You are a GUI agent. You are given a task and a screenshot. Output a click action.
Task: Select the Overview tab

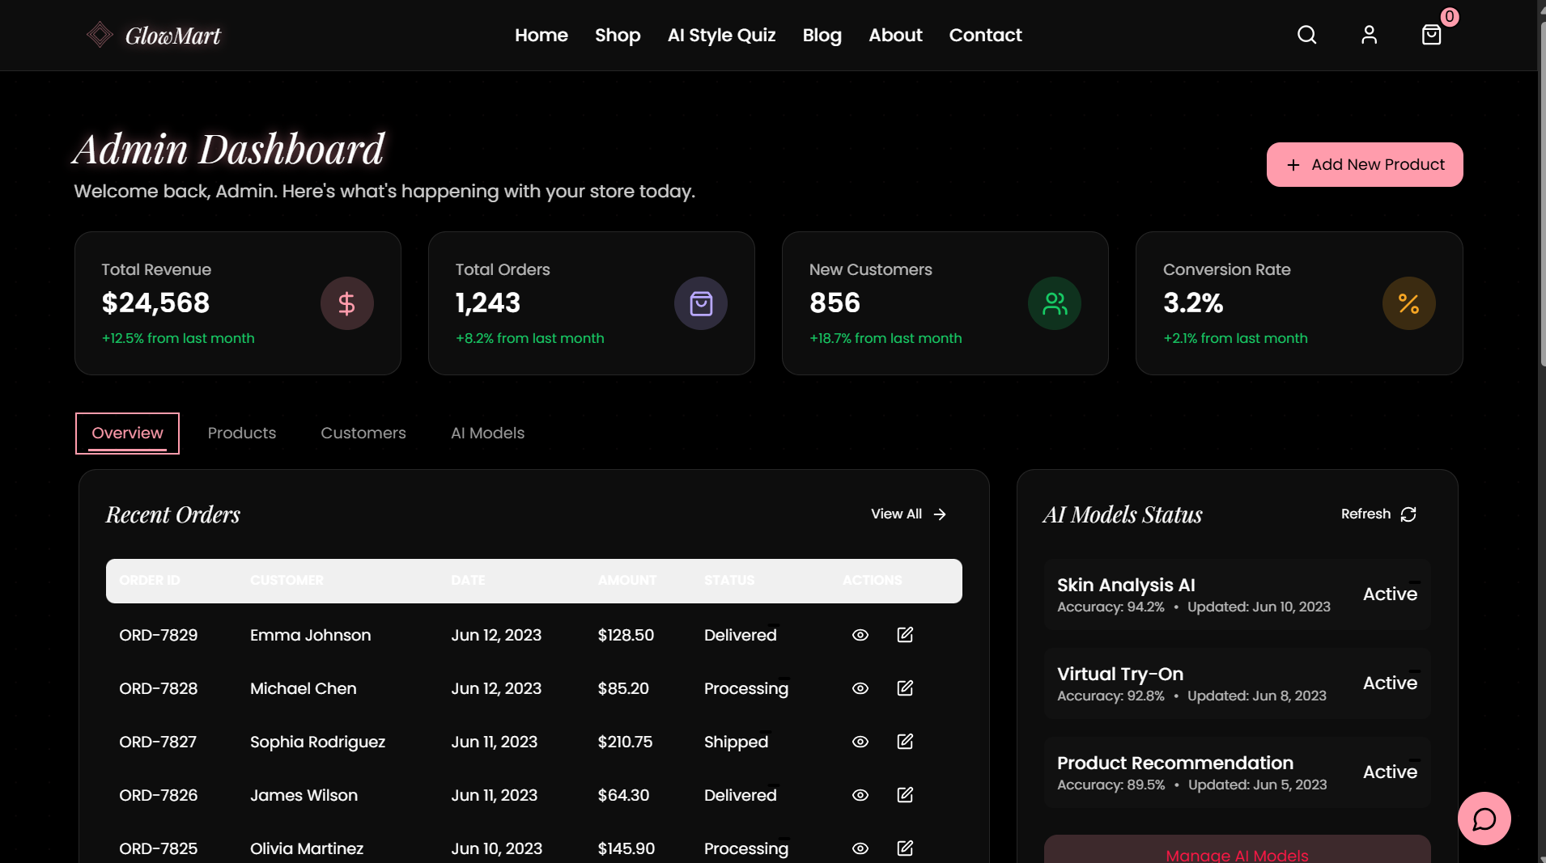127,434
